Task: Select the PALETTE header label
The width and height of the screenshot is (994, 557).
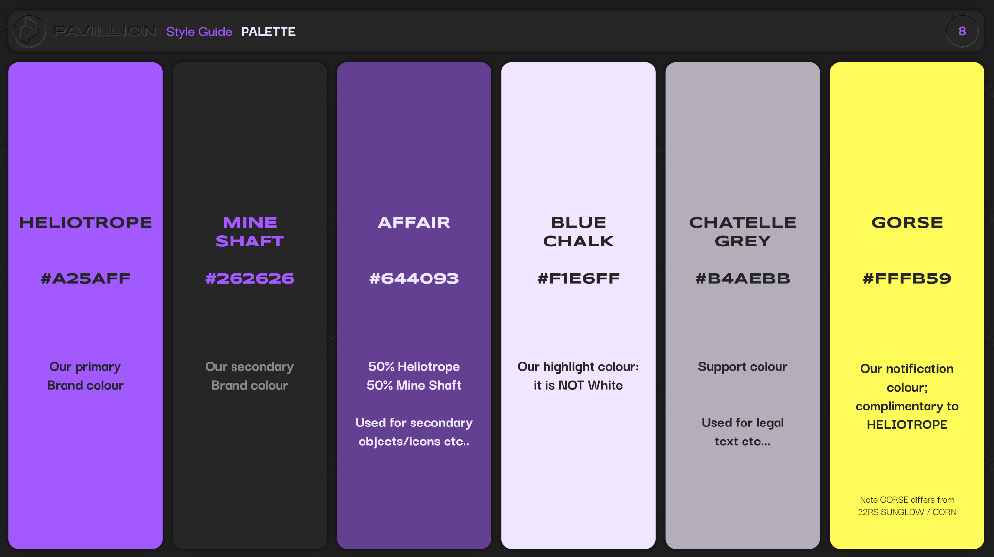Action: 268,32
